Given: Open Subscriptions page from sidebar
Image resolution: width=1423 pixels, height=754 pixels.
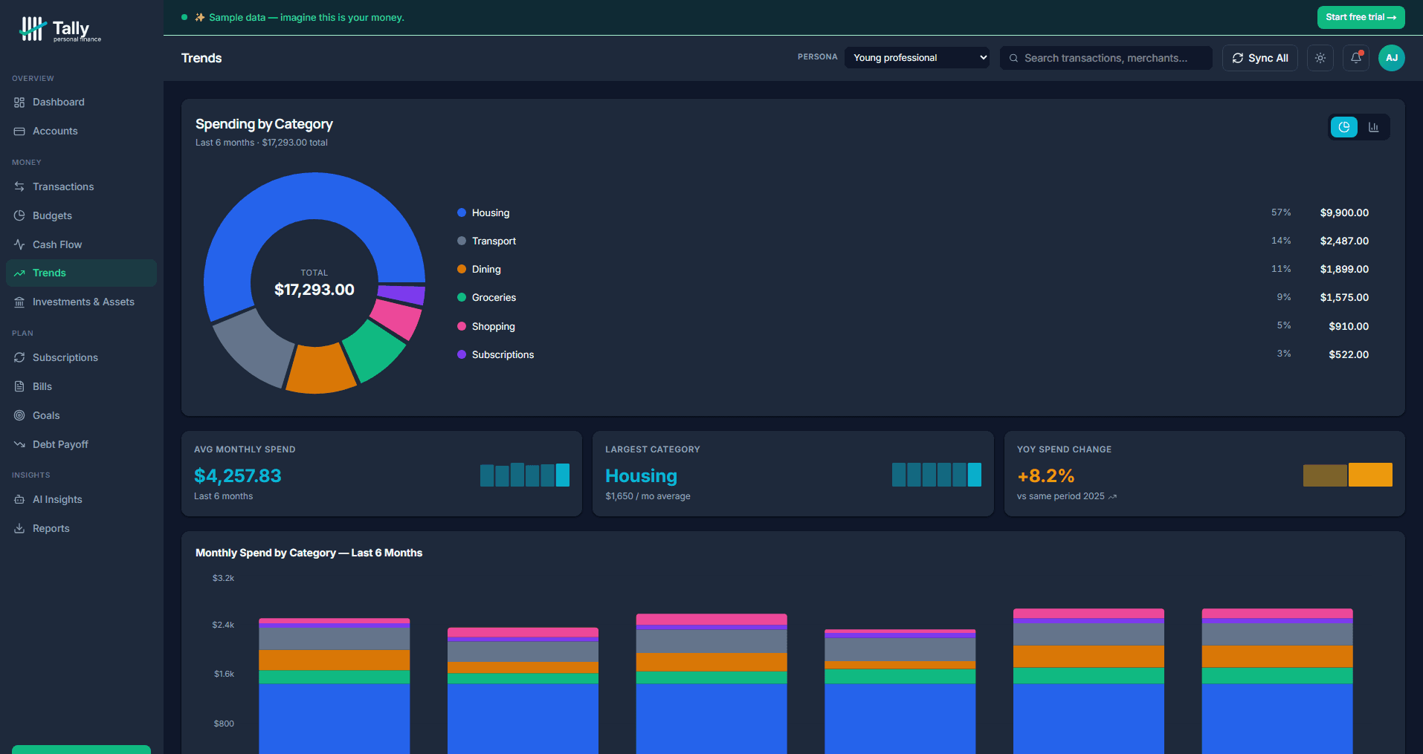Looking at the screenshot, I should pos(81,357).
